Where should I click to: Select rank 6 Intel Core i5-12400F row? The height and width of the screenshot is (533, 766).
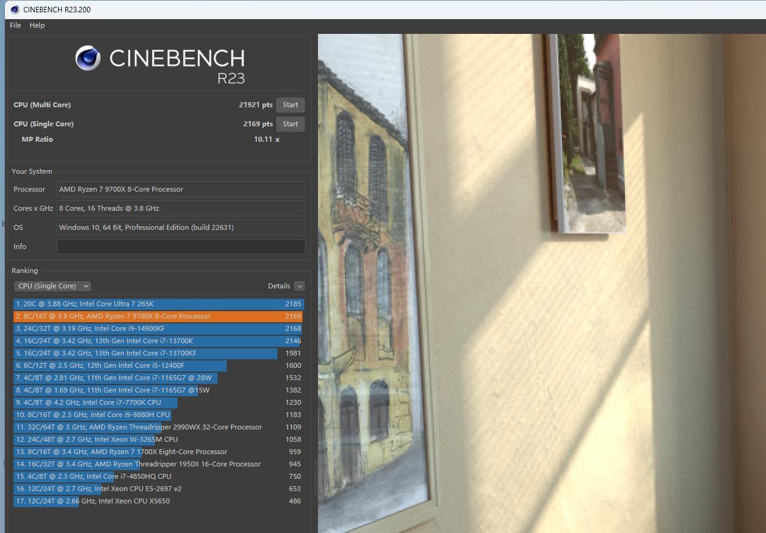tap(159, 365)
